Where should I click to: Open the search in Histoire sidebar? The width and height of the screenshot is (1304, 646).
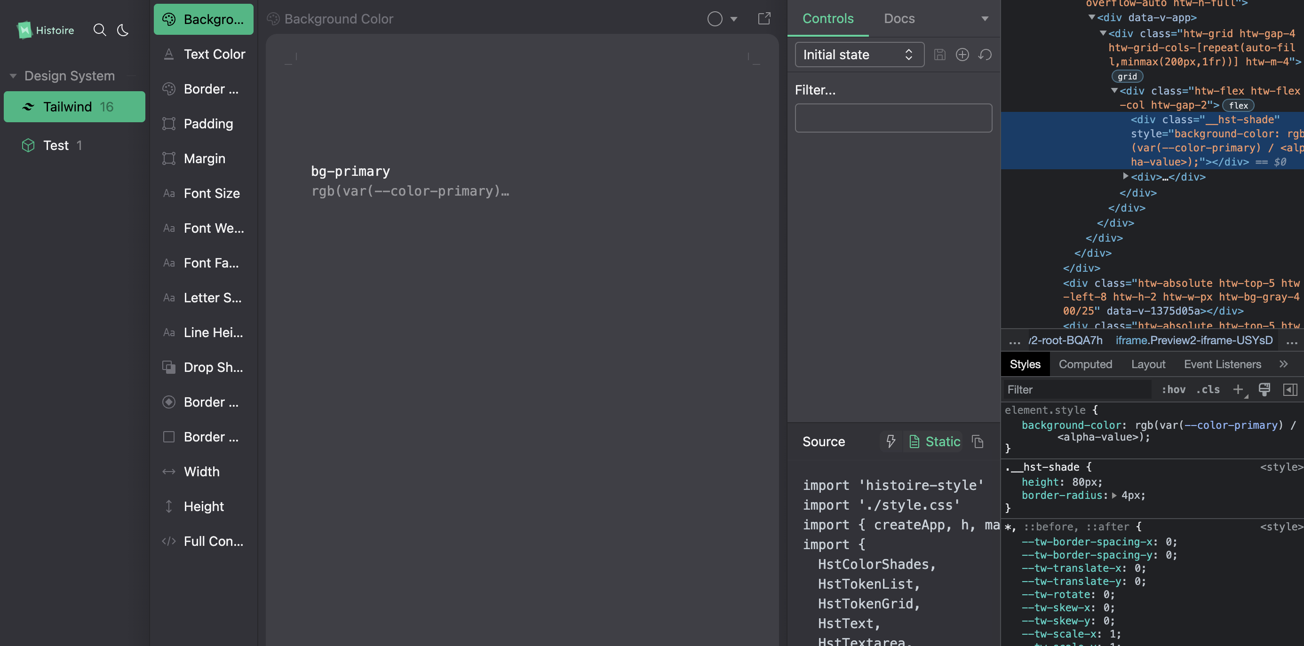[x=100, y=31]
